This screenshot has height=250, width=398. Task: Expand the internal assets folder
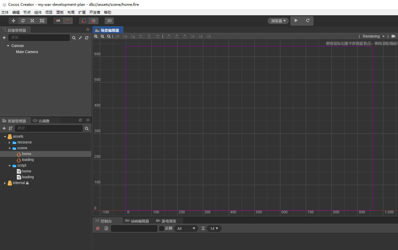(x=5, y=183)
